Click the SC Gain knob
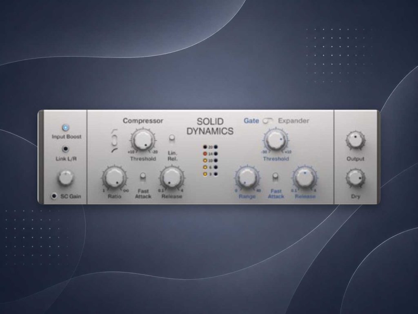The height and width of the screenshot is (314, 418). click(x=66, y=177)
